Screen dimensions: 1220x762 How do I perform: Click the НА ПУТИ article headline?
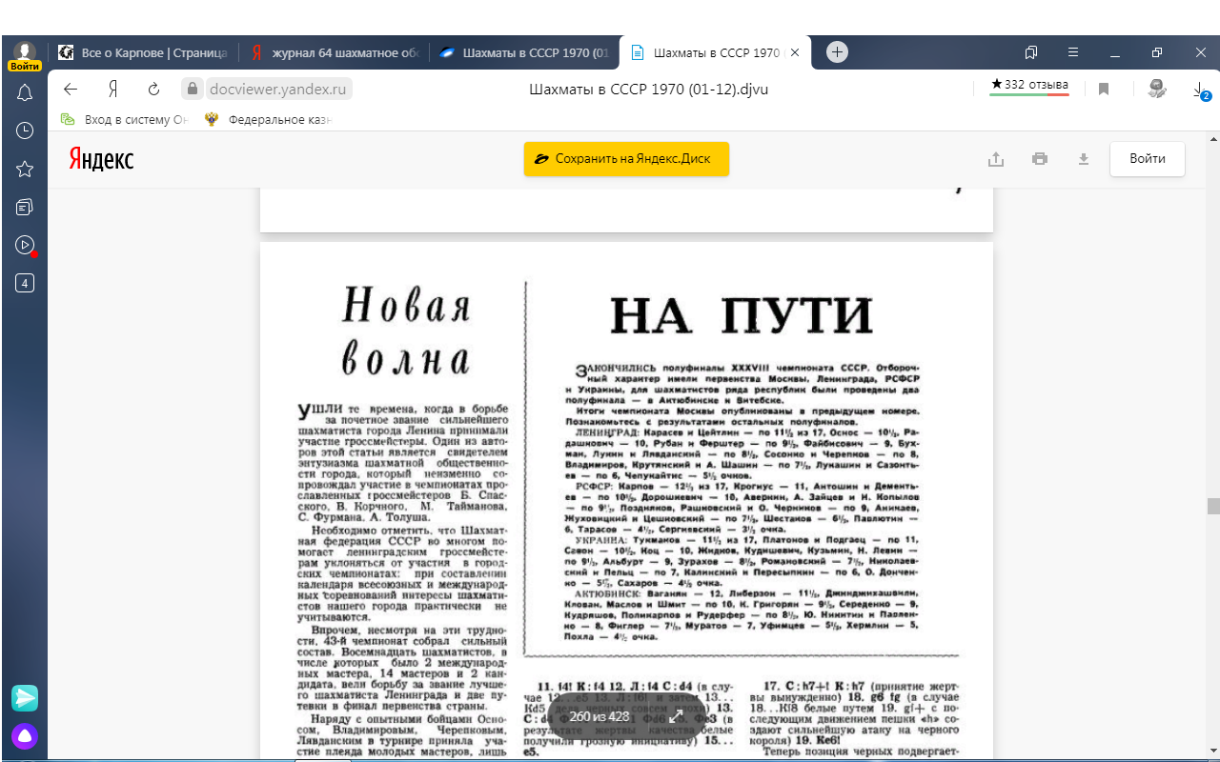(741, 315)
